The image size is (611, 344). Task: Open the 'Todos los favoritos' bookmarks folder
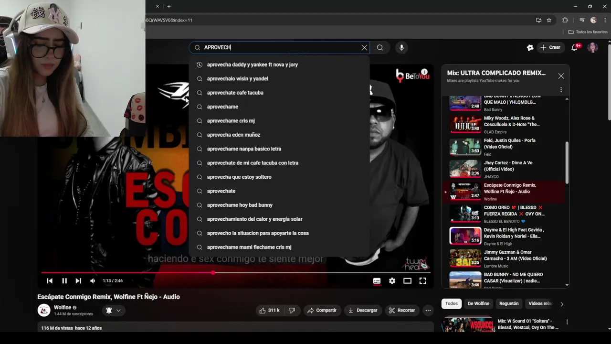pyautogui.click(x=588, y=32)
